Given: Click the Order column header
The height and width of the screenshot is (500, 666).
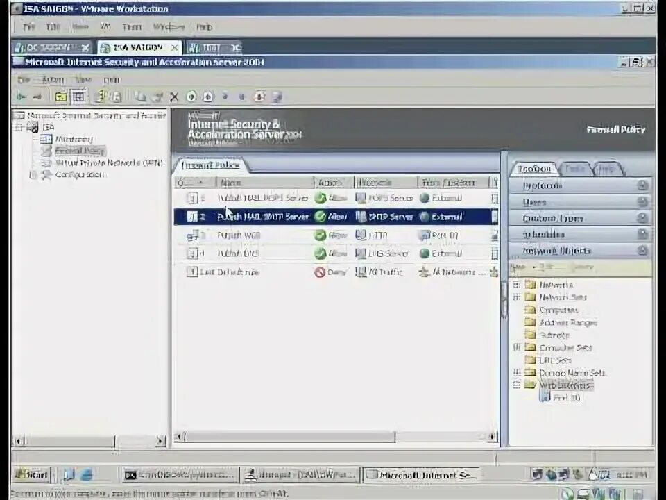Looking at the screenshot, I should (195, 183).
